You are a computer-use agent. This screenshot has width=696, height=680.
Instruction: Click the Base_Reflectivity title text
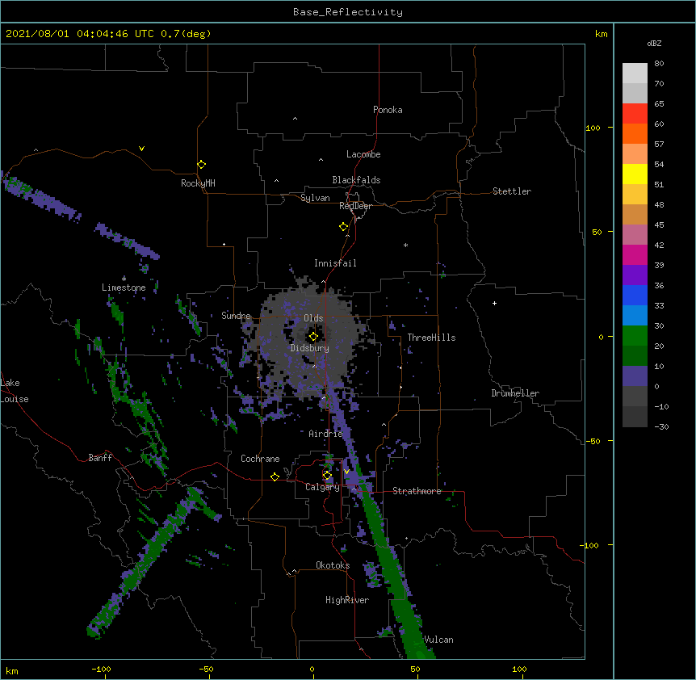click(348, 12)
